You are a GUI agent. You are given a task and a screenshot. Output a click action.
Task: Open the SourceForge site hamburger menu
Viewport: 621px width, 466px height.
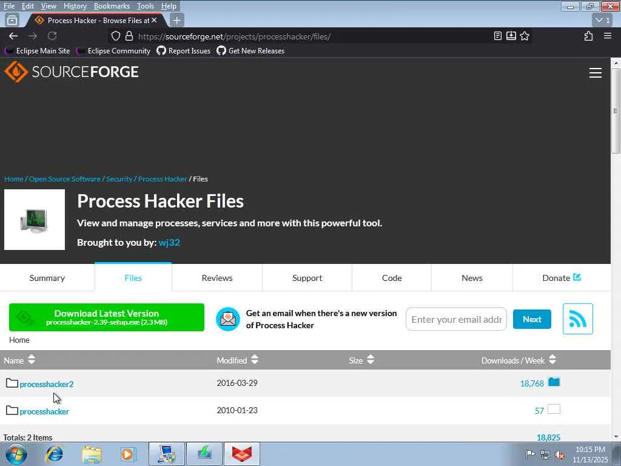596,73
